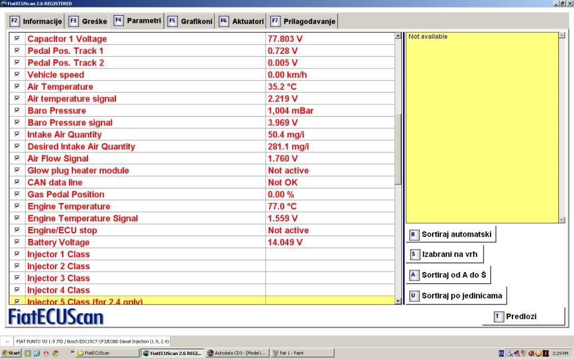Toggle the Injector 1 Class checkbox
This screenshot has height=359, width=574.
pyautogui.click(x=17, y=254)
